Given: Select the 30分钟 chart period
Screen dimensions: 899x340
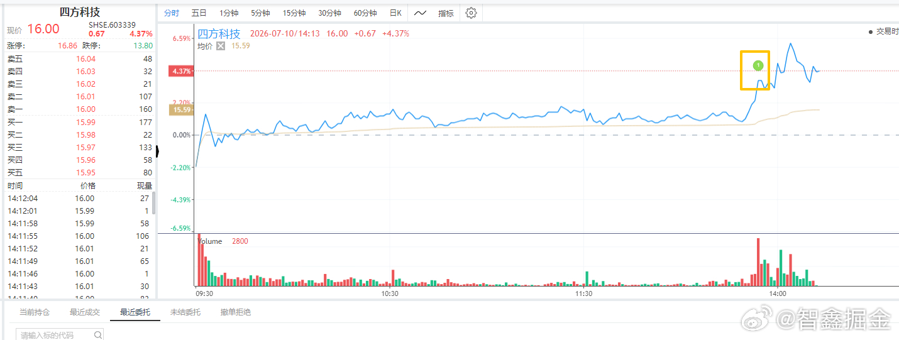Looking at the screenshot, I should point(329,13).
